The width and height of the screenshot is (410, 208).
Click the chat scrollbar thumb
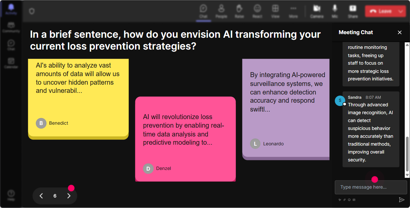coord(407,154)
